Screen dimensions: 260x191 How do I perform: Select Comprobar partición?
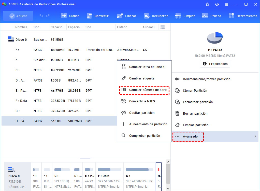[x=144, y=135]
